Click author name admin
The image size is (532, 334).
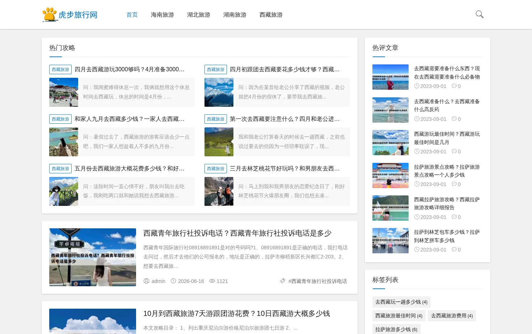[x=159, y=281]
